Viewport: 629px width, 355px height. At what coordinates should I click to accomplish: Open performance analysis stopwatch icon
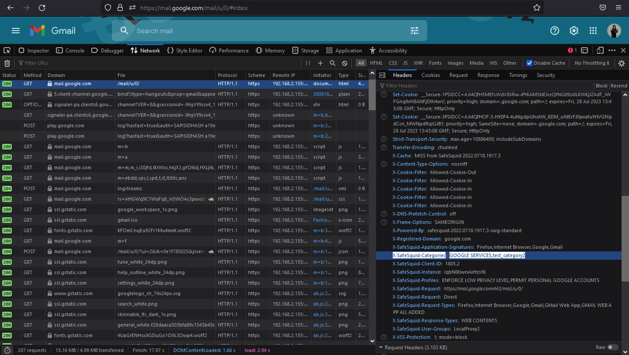point(7,350)
